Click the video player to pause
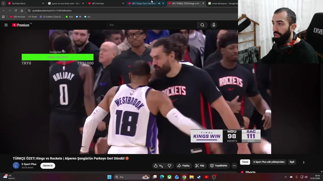 [160, 92]
